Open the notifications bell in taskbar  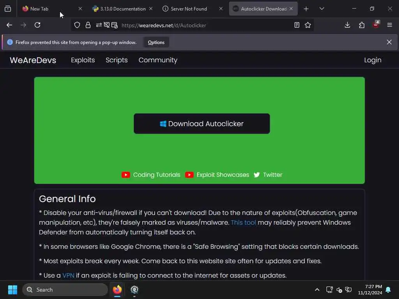pos(388,290)
